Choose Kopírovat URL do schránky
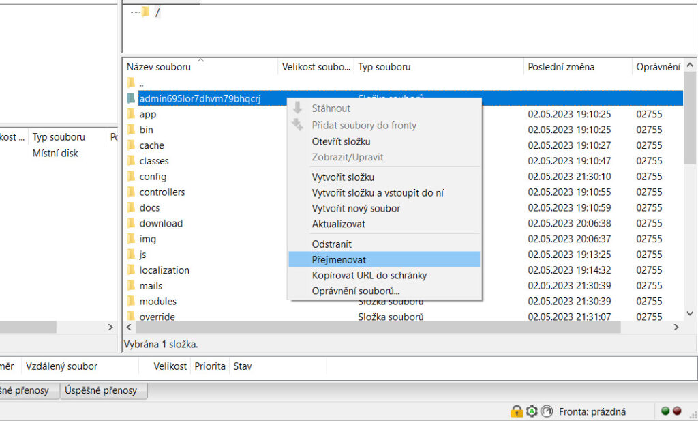Screen dimensions: 698x421 tap(384, 275)
